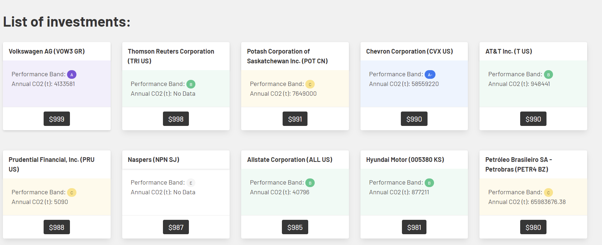Open the Chevron Corporation (CVX US) card title
The height and width of the screenshot is (245, 602).
[409, 51]
